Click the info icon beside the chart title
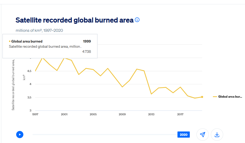The image size is (245, 143). pos(137,20)
